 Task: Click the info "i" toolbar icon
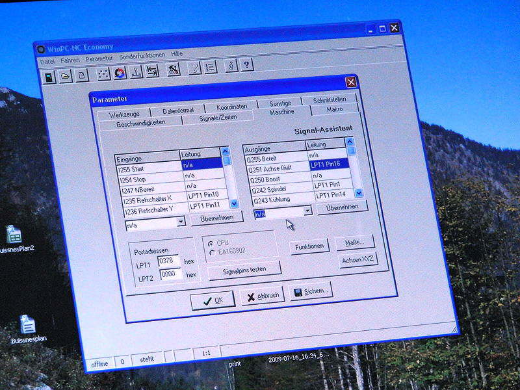coord(231,66)
